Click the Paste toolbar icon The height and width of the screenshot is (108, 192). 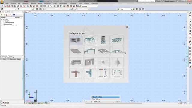tap(31, 6)
